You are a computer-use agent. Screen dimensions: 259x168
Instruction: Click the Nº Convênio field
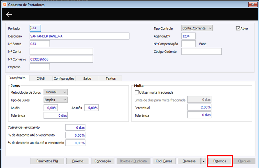[61, 59]
